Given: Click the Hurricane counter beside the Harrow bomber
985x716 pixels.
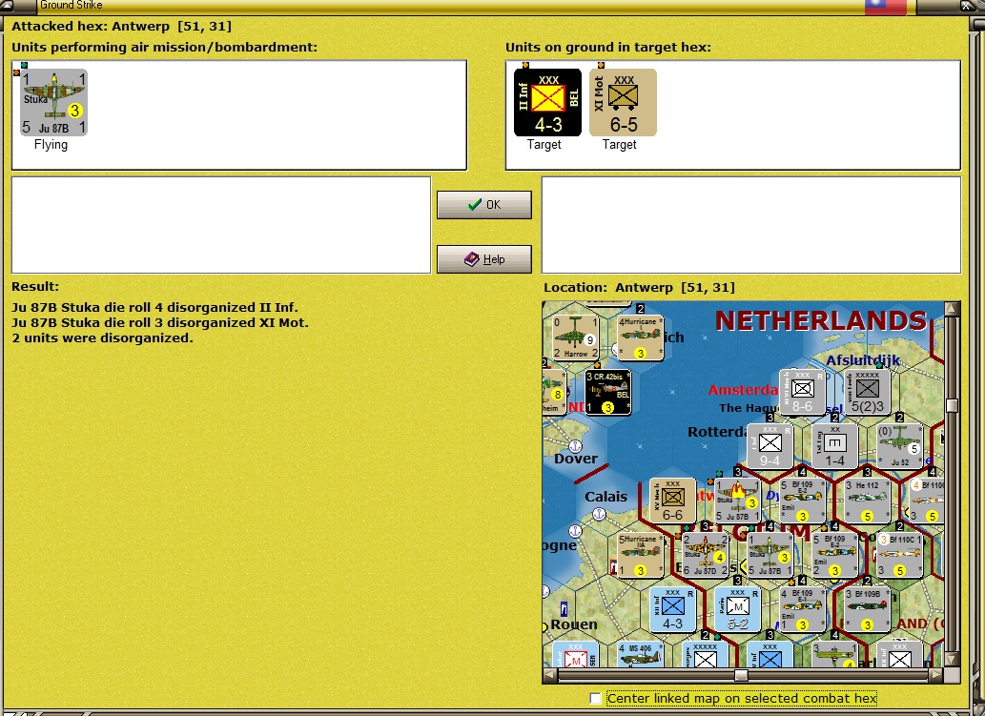Looking at the screenshot, I should 640,338.
